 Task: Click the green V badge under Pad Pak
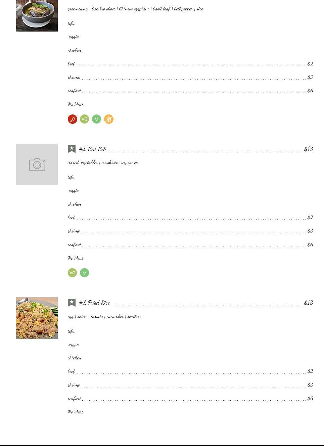click(85, 273)
